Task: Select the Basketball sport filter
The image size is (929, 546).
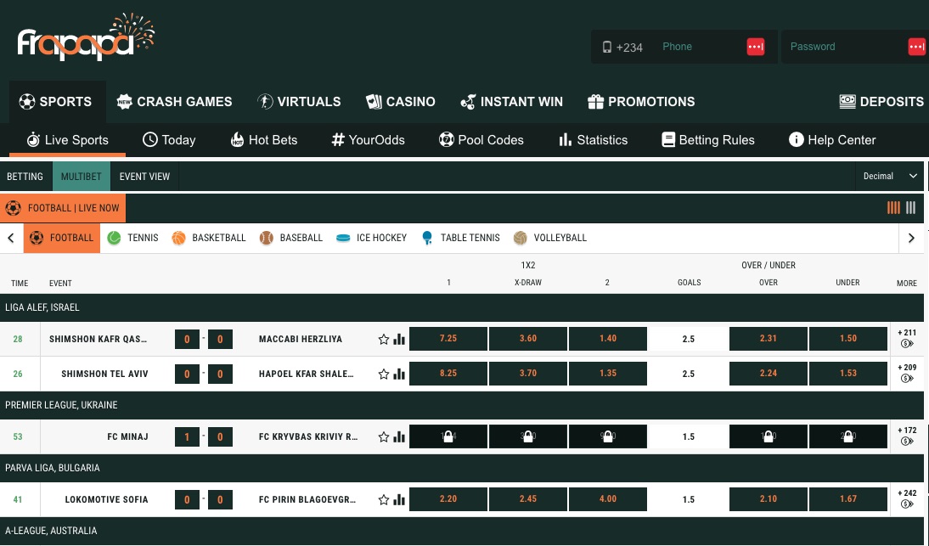Action: pyautogui.click(x=209, y=238)
